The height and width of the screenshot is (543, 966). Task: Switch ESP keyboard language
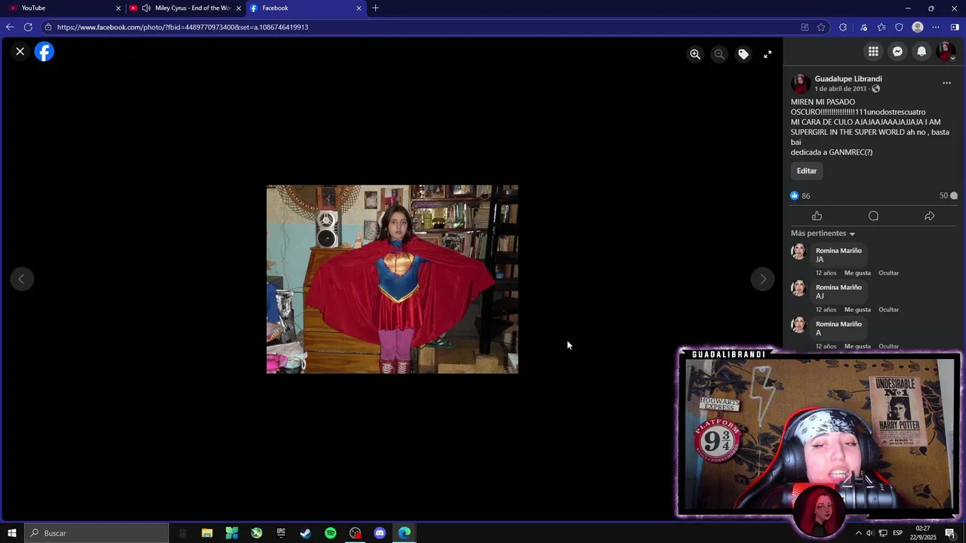[898, 533]
